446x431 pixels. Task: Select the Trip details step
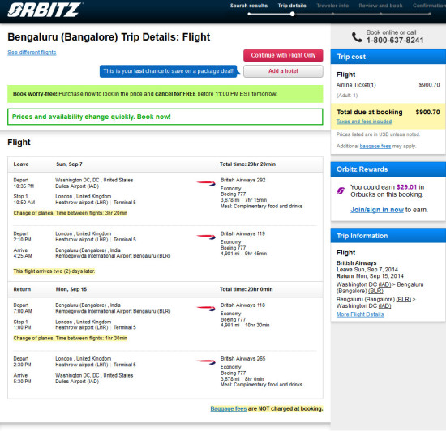coord(292,6)
